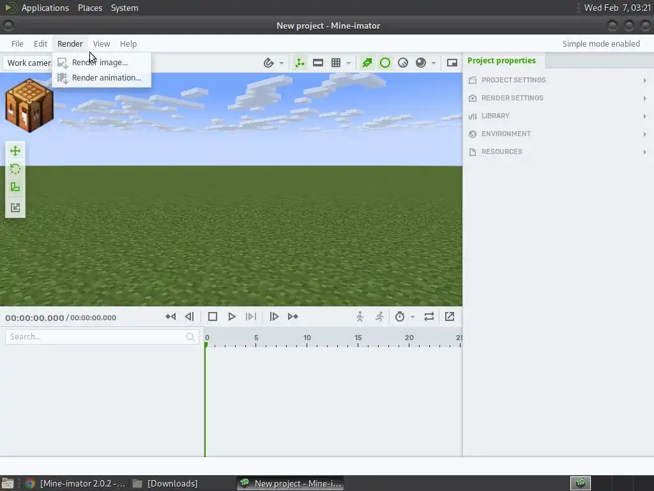Click the current timecode 00:00:00.000
The height and width of the screenshot is (491, 654).
34,318
